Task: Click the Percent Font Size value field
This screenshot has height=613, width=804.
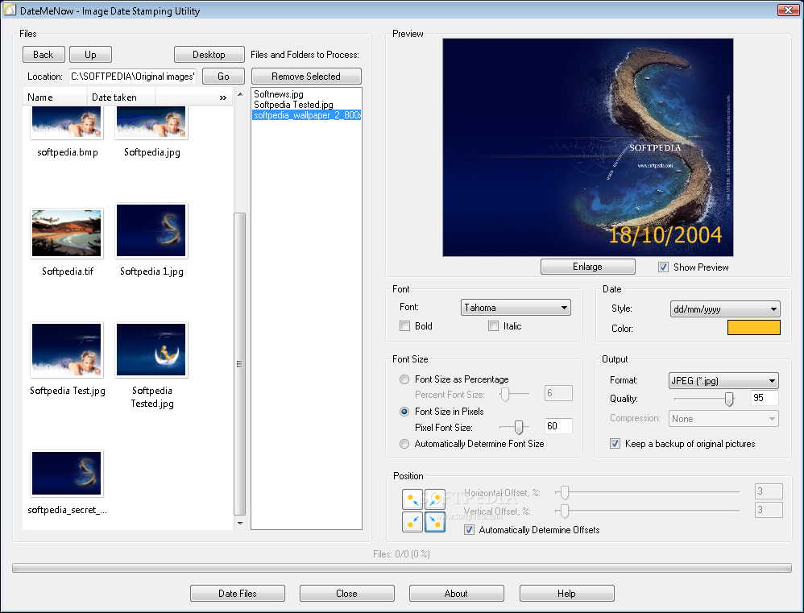Action: [558, 393]
